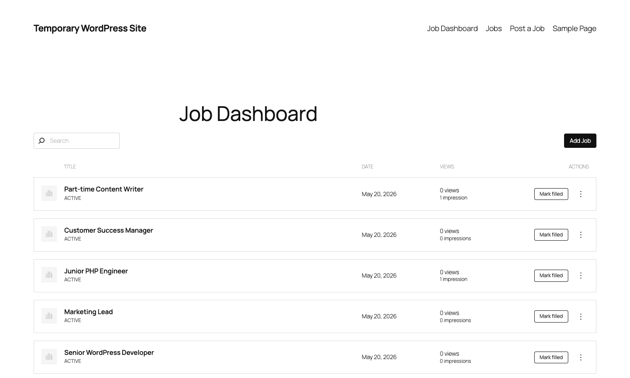The image size is (630, 378).
Task: Click ACTIVE status under Customer Success Manager
Action: coord(73,239)
